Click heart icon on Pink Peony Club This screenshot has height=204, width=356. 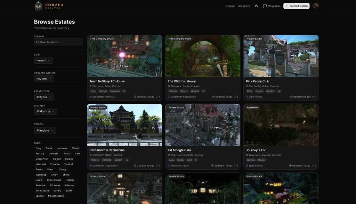(313, 97)
